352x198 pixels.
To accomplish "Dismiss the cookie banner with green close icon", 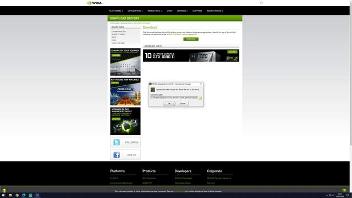I will pyautogui.click(x=344, y=190).
